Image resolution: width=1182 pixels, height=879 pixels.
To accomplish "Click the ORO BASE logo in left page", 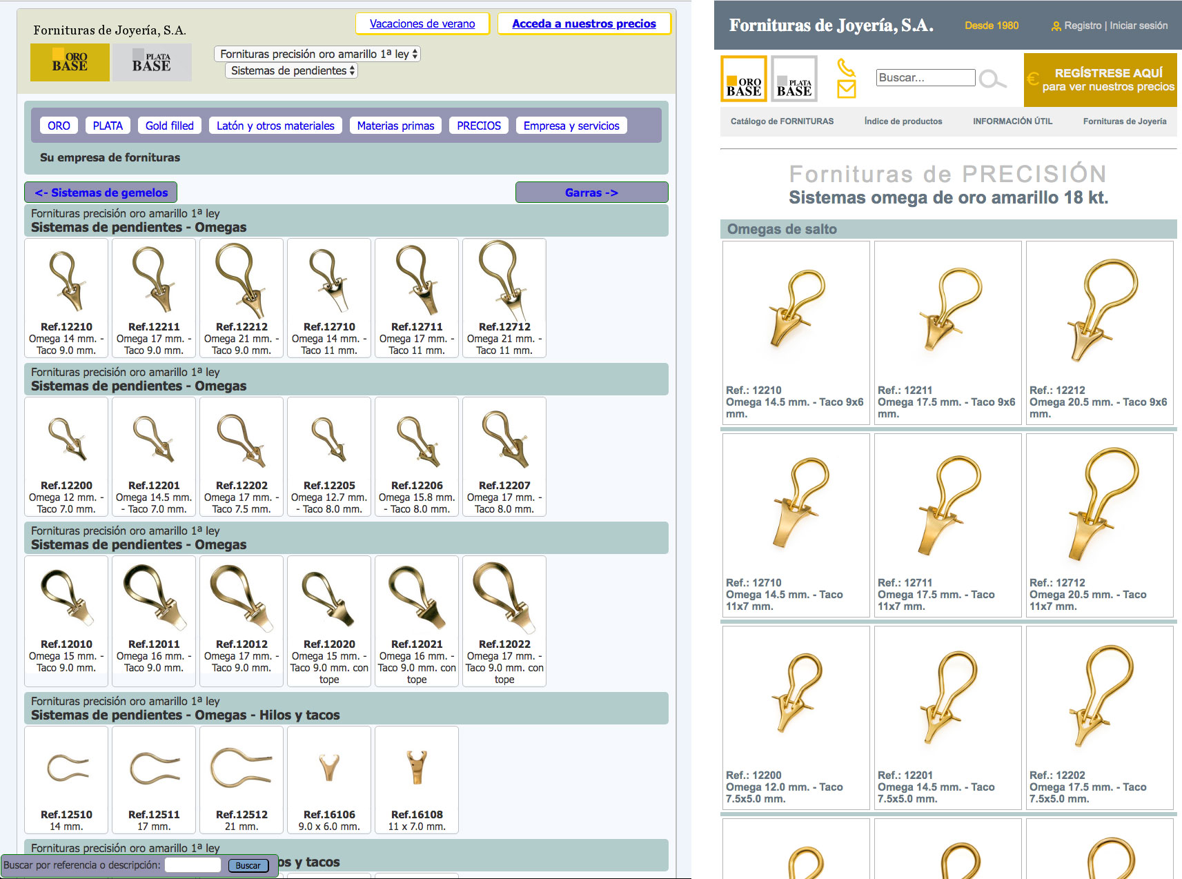I will (70, 62).
